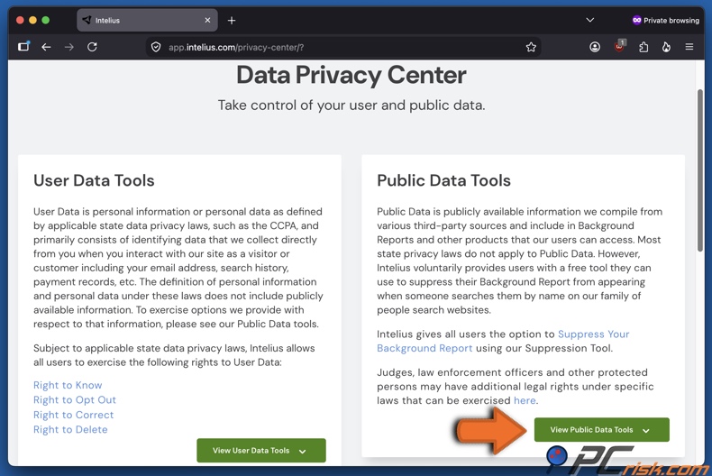This screenshot has height=476, width=712.
Task: Click the tracking protection shield icon
Action: [156, 47]
